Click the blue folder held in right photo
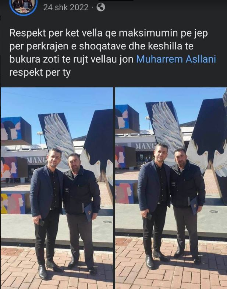 click(194, 204)
